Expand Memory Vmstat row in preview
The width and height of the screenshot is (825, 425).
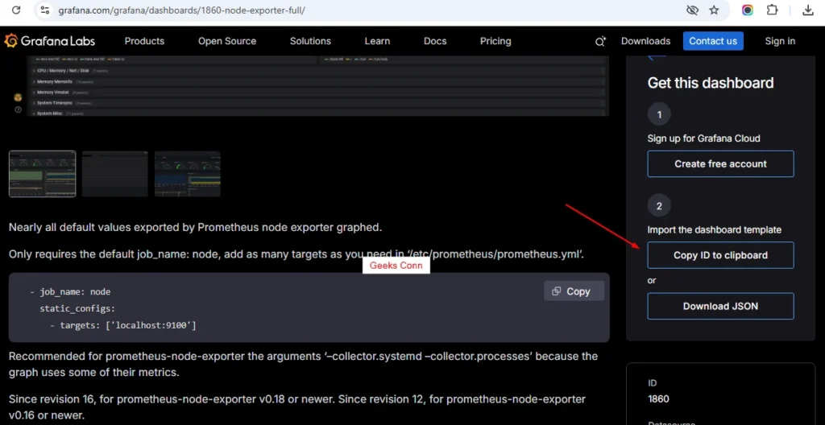[x=318, y=93]
